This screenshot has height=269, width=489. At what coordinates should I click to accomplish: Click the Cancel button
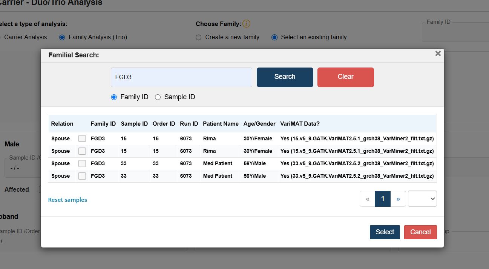(420, 232)
